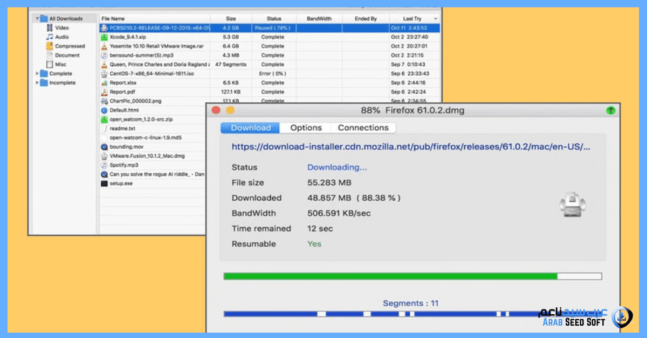Click the green icon in download window title bar

point(610,110)
